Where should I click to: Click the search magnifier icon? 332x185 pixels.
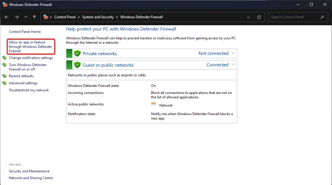click(x=322, y=17)
